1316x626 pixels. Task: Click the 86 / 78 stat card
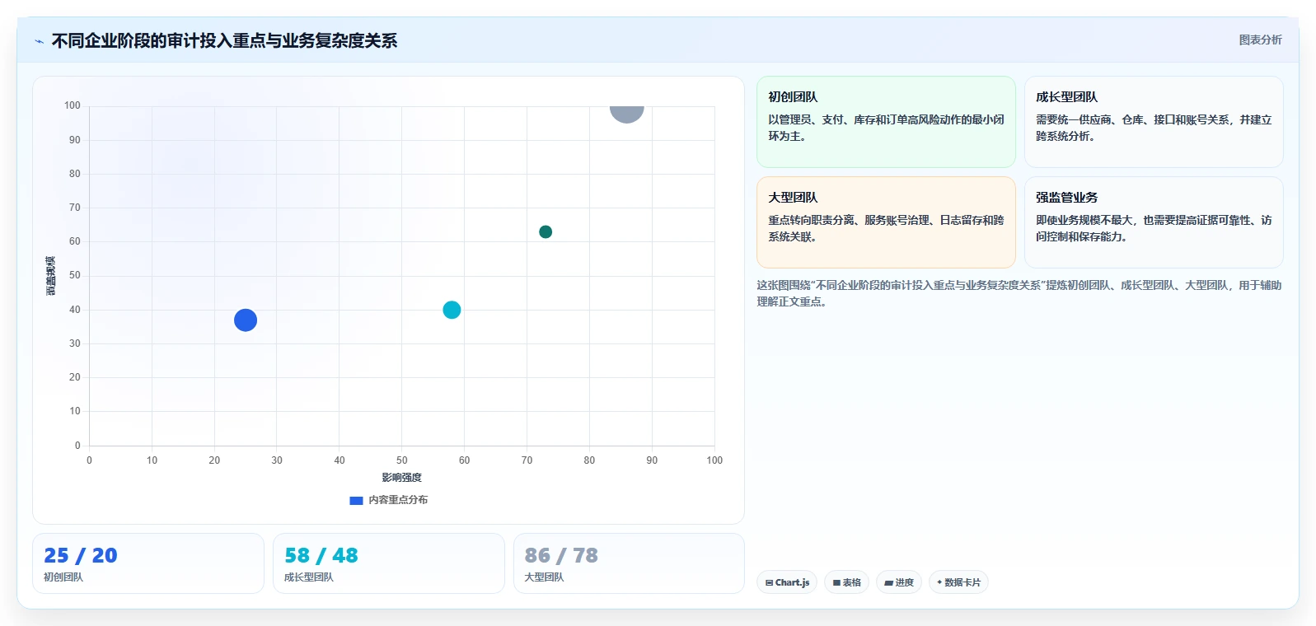coord(629,563)
